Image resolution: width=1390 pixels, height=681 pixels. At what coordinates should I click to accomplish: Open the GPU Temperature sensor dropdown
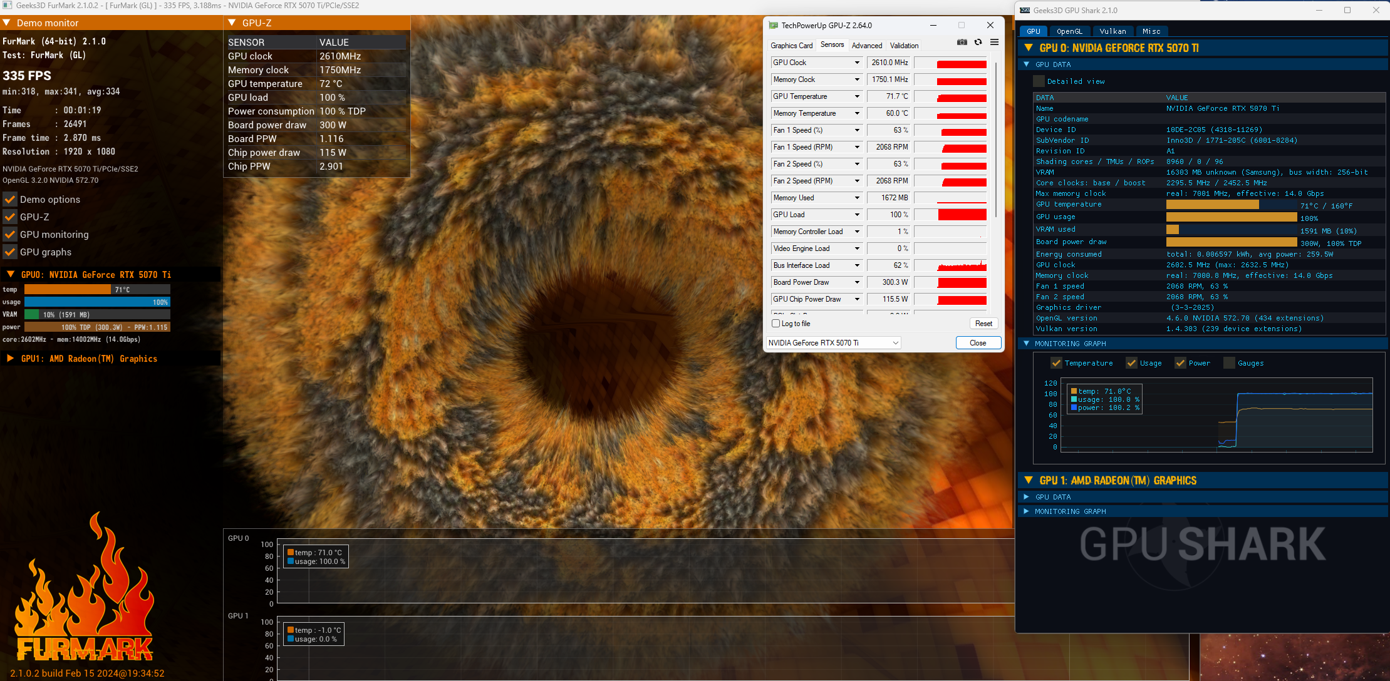click(857, 96)
